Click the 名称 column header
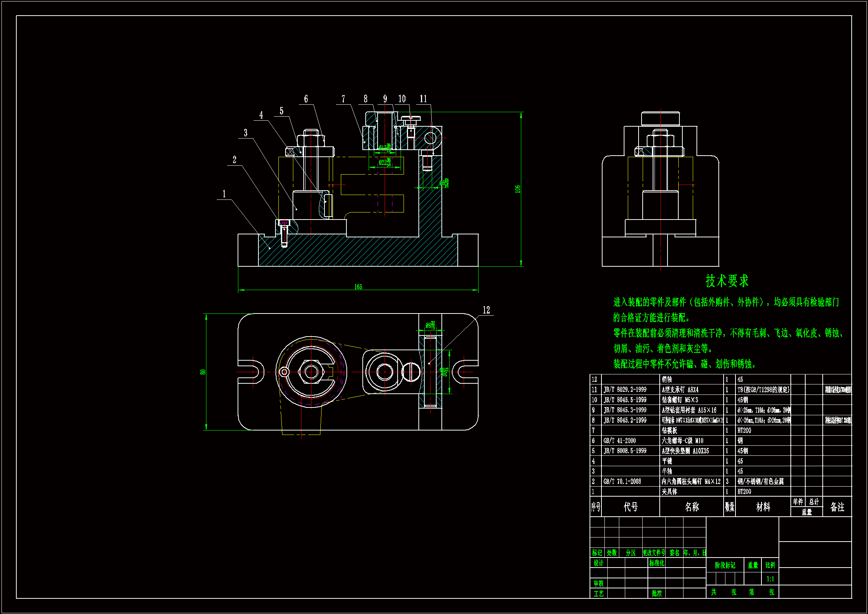Image resolution: width=868 pixels, height=614 pixels. pos(691,507)
